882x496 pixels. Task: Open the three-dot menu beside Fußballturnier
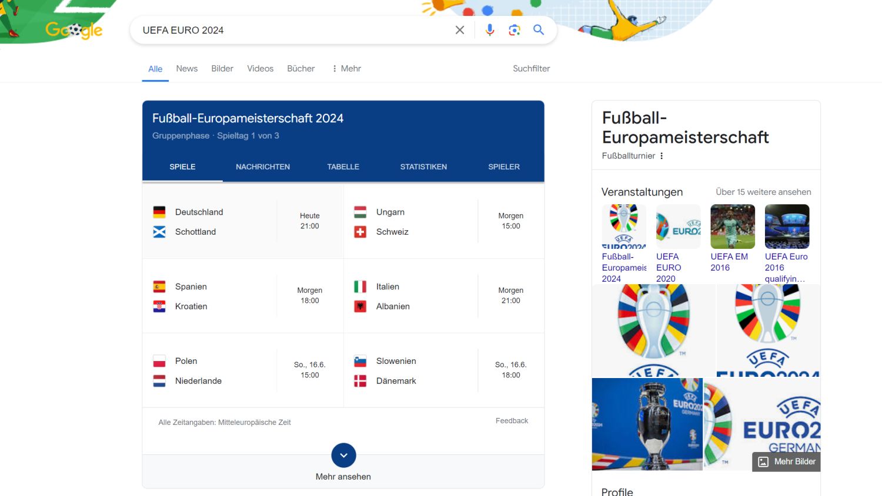pos(661,156)
